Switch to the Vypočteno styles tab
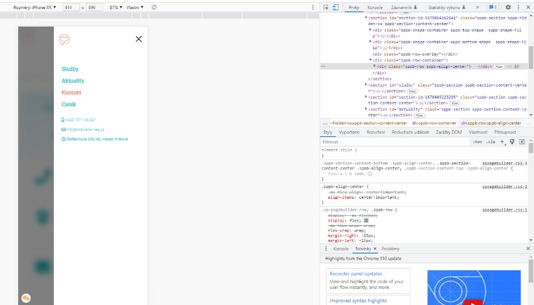Image resolution: width=534 pixels, height=305 pixels. [x=349, y=132]
